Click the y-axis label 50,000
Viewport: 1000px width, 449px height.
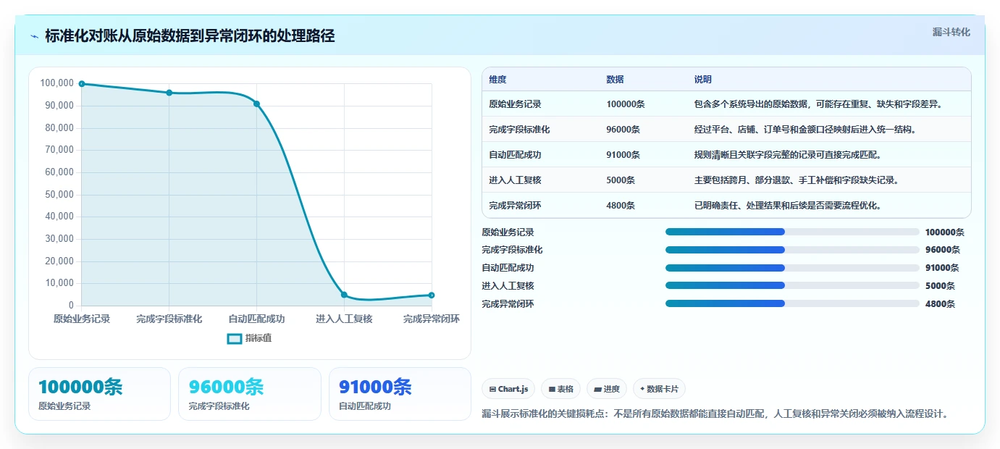pyautogui.click(x=59, y=194)
